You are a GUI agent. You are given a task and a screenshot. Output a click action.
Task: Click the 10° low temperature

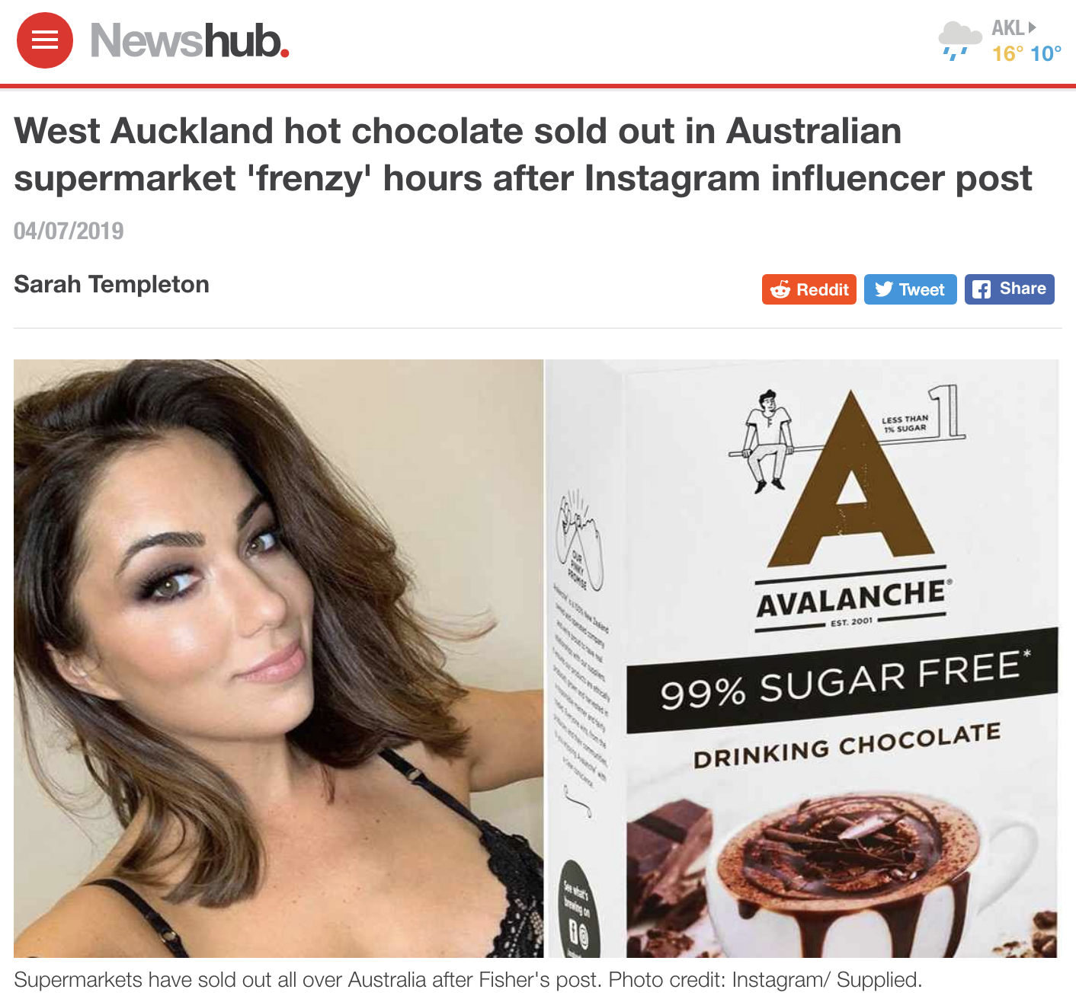[x=1046, y=54]
